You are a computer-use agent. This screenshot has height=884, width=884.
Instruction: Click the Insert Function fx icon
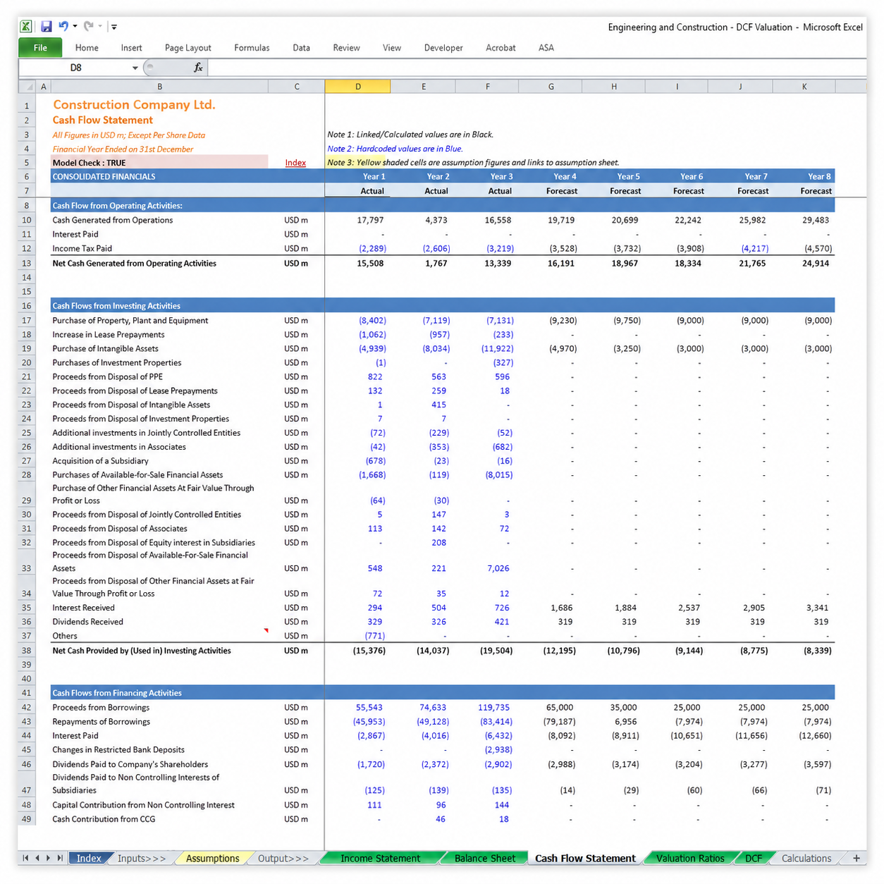pos(198,68)
